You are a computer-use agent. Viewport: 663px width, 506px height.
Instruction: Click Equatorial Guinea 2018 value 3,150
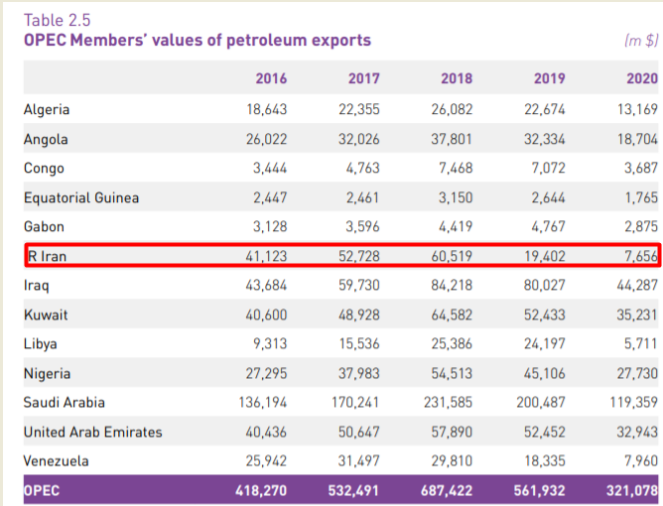[456, 197]
